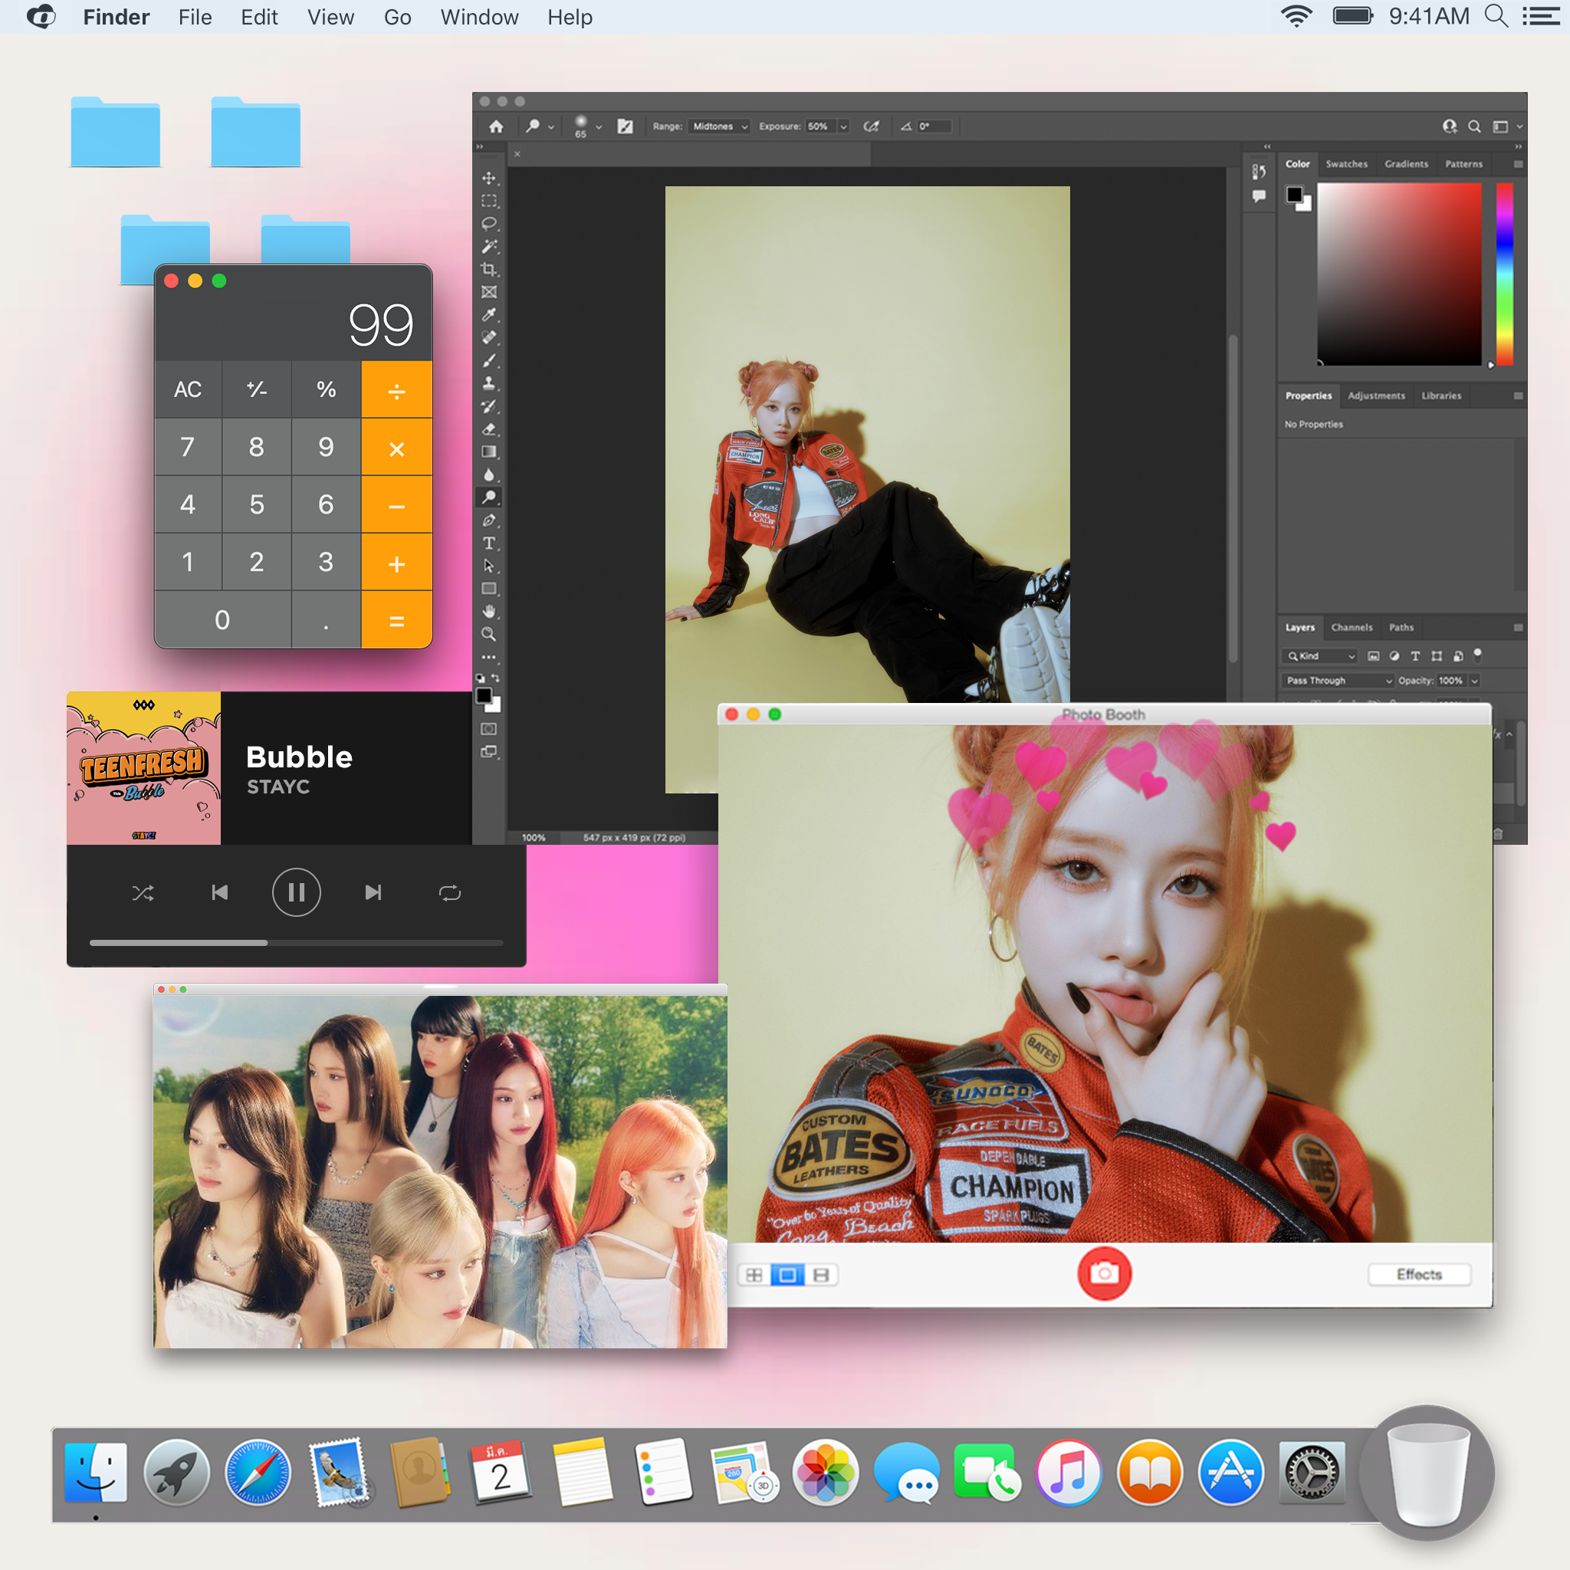
Task: Switch to the Swatches tab
Action: click(1345, 164)
